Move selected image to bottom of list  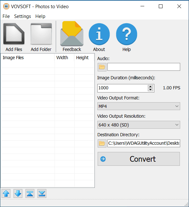point(42,193)
